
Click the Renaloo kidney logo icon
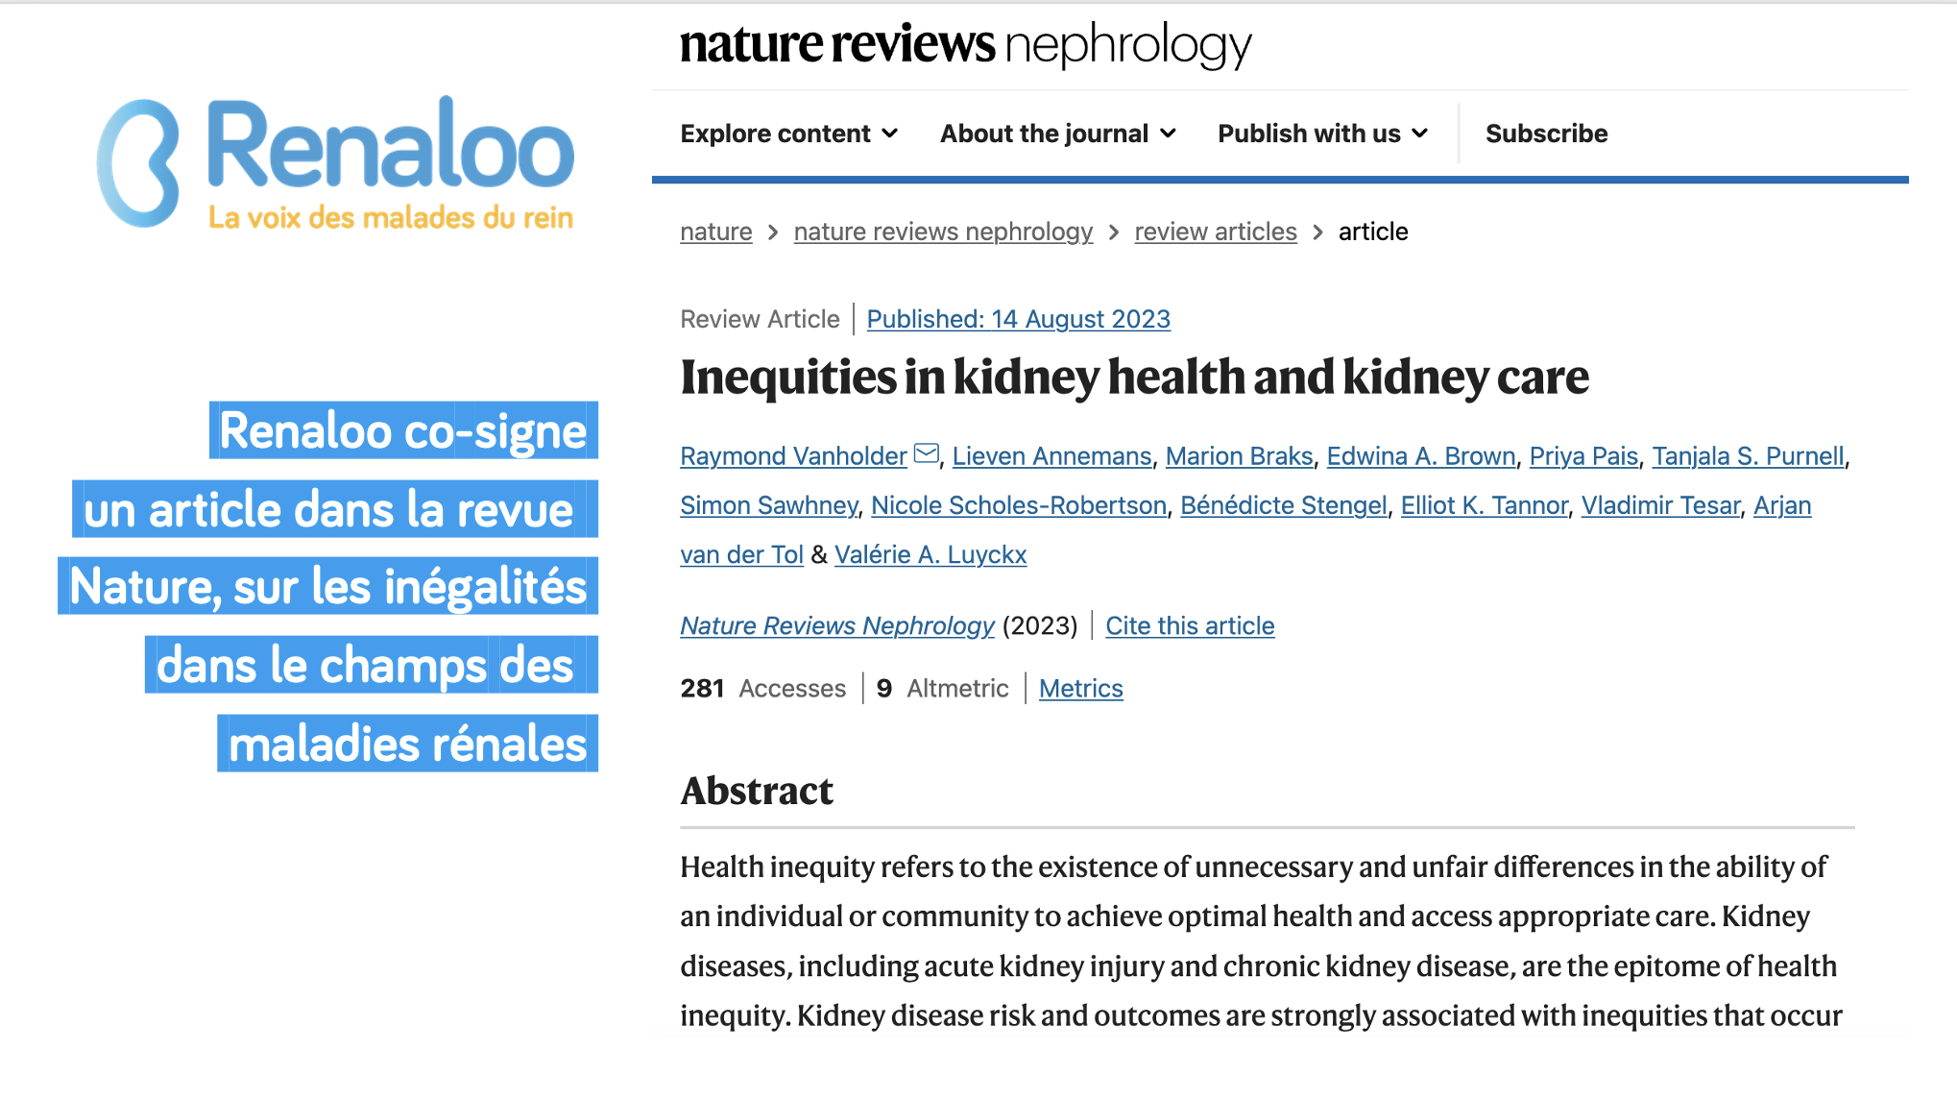pos(138,163)
